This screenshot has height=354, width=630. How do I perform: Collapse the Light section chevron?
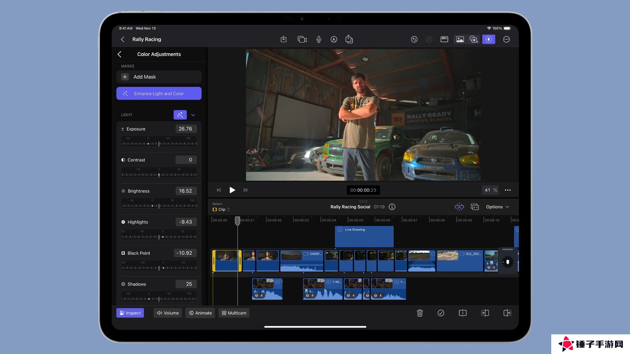pos(193,115)
